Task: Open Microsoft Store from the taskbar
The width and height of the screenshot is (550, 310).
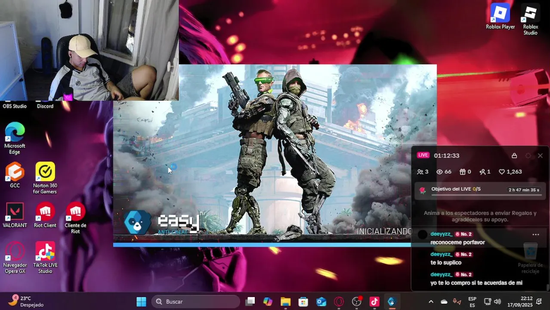Action: pyautogui.click(x=303, y=301)
